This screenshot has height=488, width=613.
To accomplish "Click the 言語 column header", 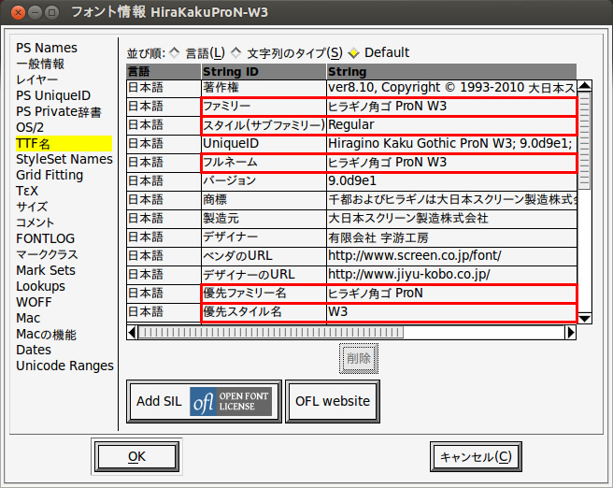I will pos(164,72).
